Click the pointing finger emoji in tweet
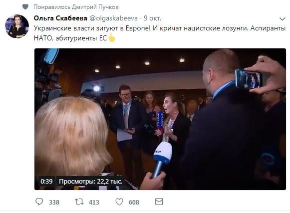This screenshot has height=213, width=290. [x=112, y=37]
